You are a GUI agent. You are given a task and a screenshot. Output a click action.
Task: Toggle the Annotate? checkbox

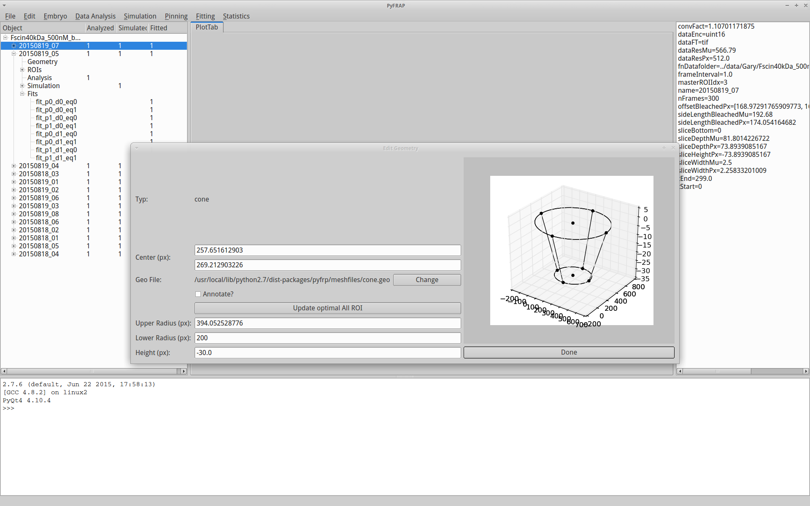[x=198, y=294]
